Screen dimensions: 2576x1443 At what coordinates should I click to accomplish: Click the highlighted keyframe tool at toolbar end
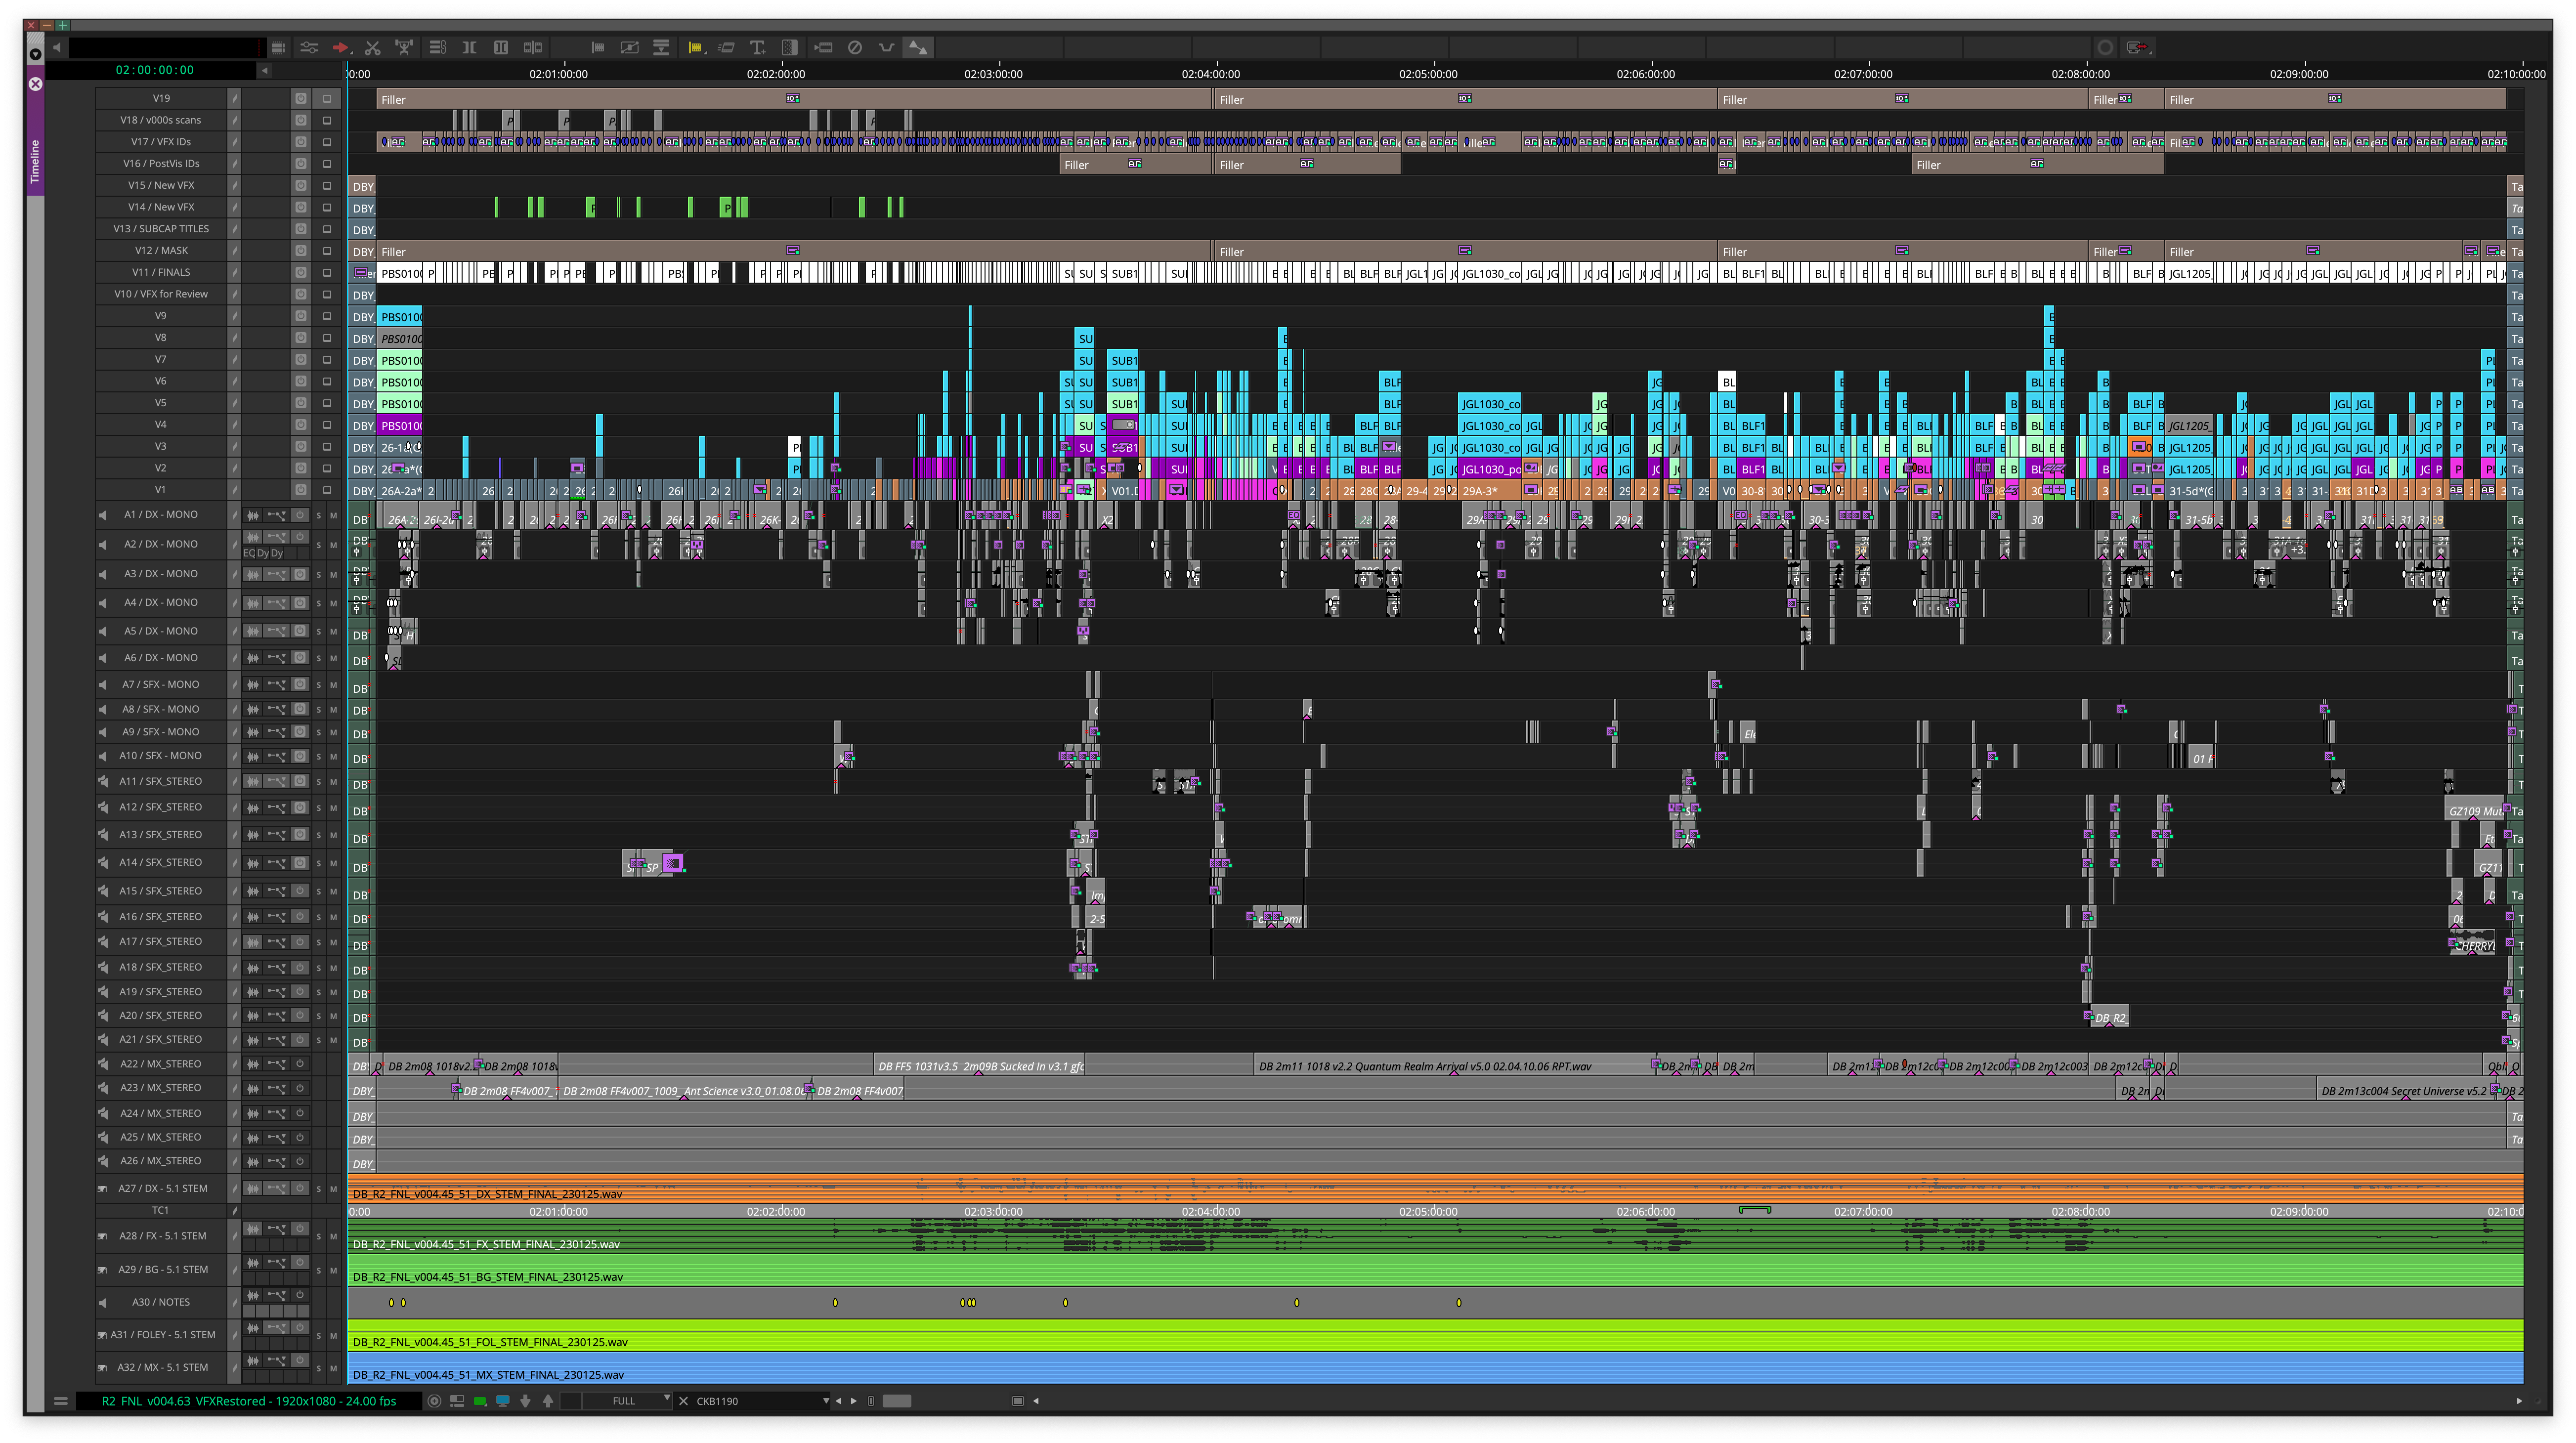[x=917, y=47]
